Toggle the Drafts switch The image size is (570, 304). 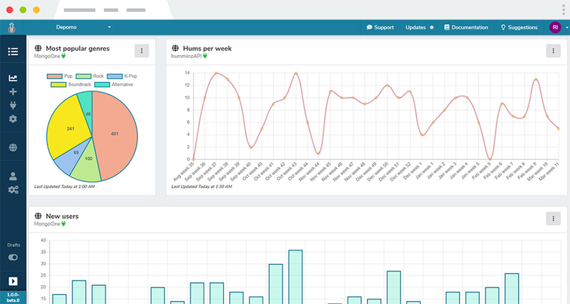13,257
